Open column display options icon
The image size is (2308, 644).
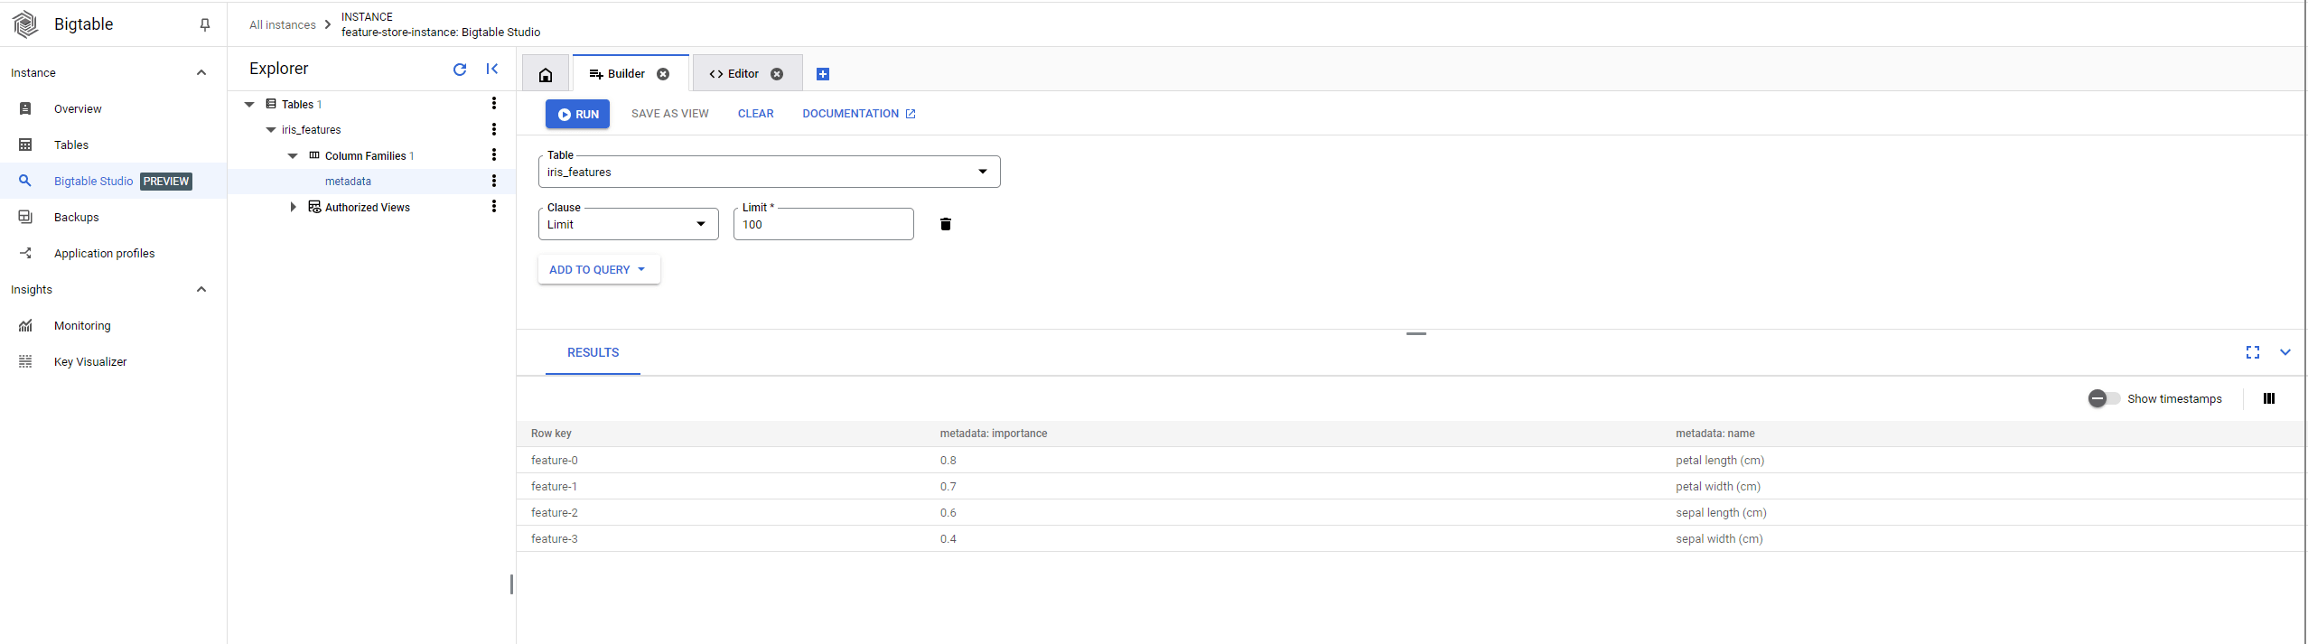pos(2269,398)
